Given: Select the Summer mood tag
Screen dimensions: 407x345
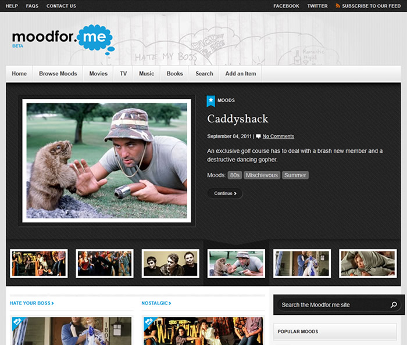Looking at the screenshot, I should tap(295, 175).
